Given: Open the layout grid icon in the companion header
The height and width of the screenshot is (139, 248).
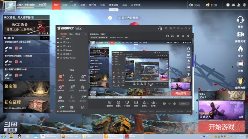Looking at the screenshot, I should click(178, 36).
